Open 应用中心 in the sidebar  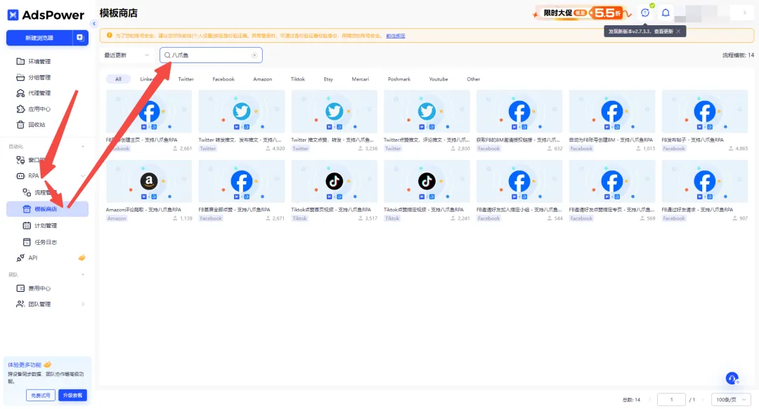click(39, 109)
